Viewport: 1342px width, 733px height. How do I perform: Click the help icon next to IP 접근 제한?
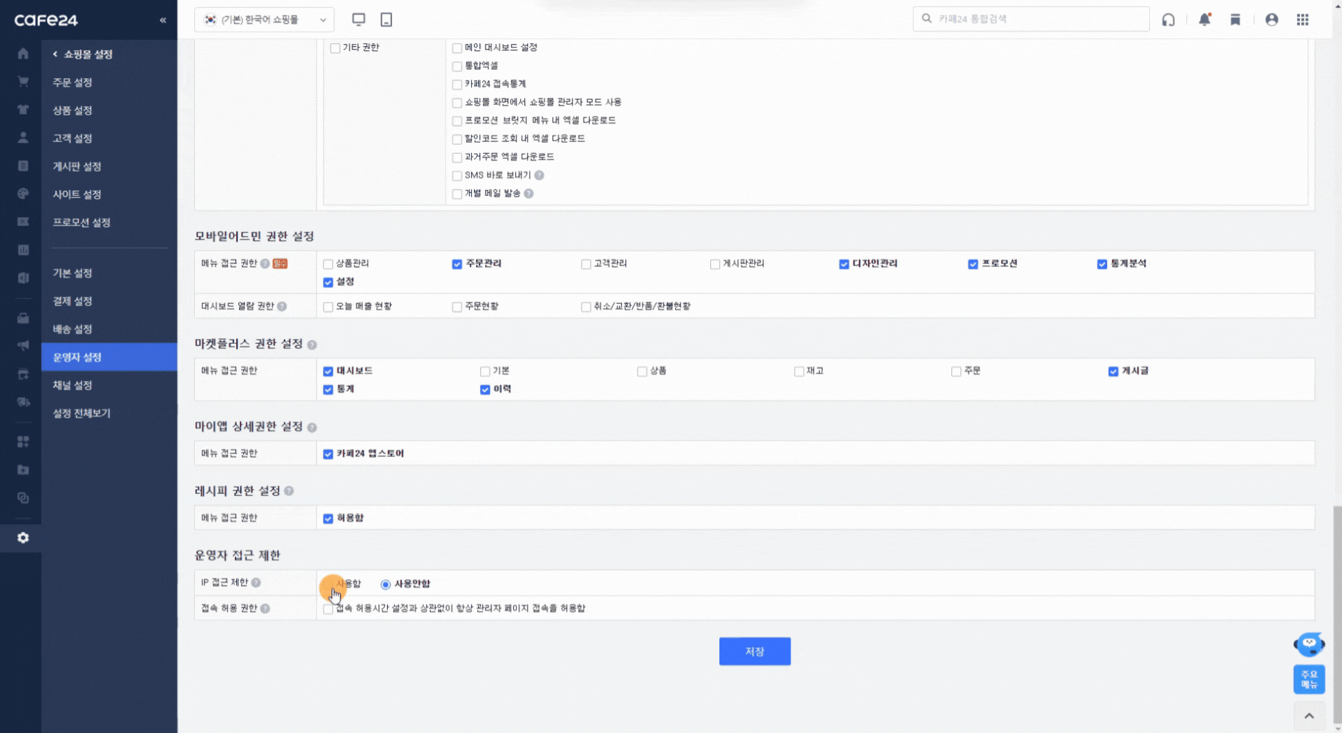257,583
